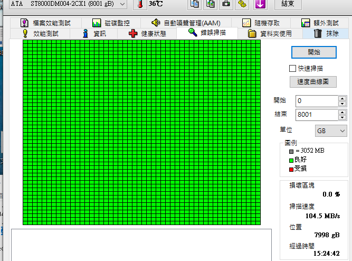The height and width of the screenshot is (261, 352).
Task: Click the 7998 gB position value
Action: tap(327, 235)
